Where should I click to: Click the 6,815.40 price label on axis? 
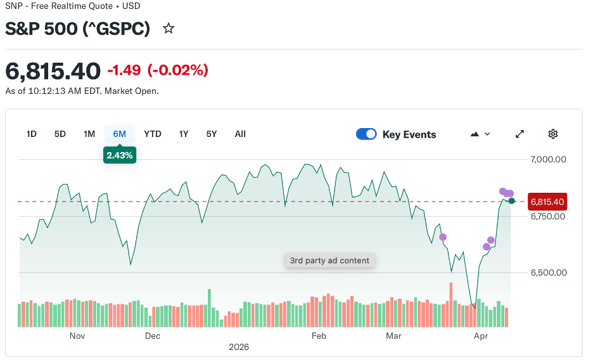tap(547, 202)
